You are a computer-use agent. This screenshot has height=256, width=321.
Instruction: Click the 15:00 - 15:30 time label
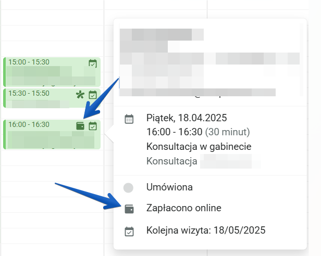29,62
